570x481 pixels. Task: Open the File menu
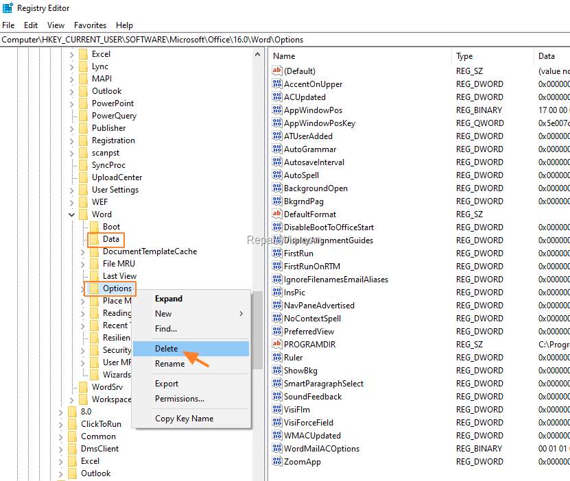coord(8,25)
